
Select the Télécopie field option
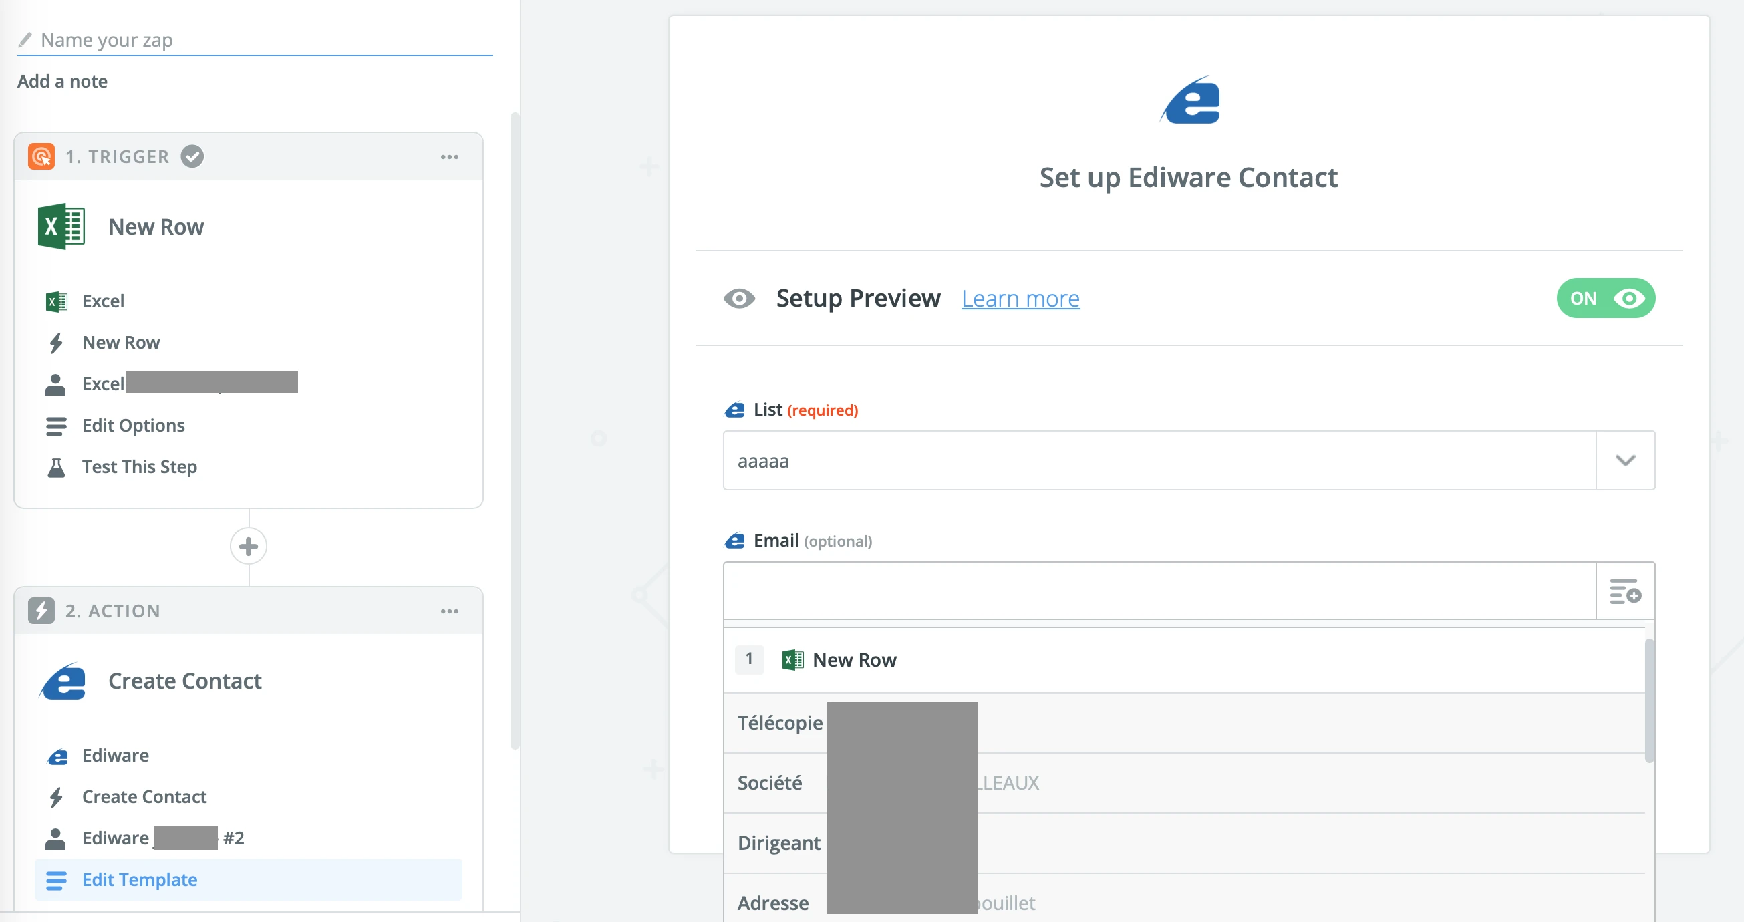click(x=780, y=723)
